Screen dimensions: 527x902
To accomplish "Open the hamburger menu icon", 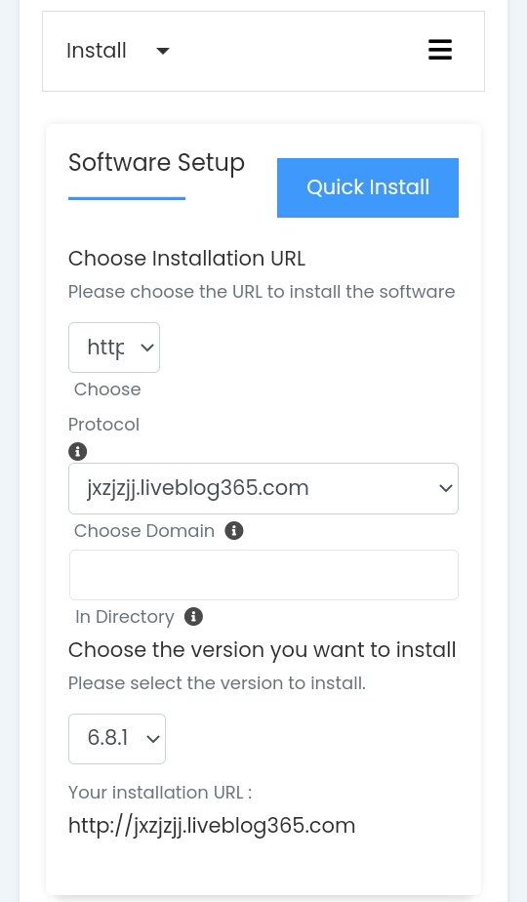I will pos(440,50).
